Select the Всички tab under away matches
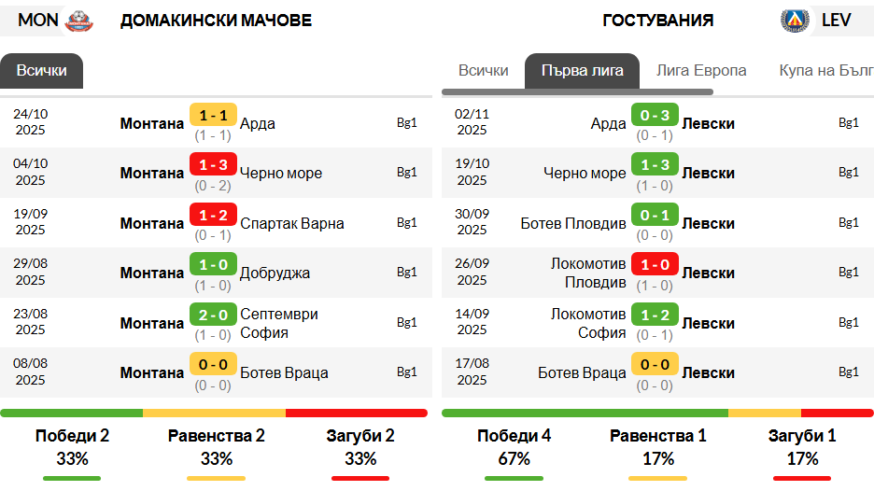 (x=484, y=71)
